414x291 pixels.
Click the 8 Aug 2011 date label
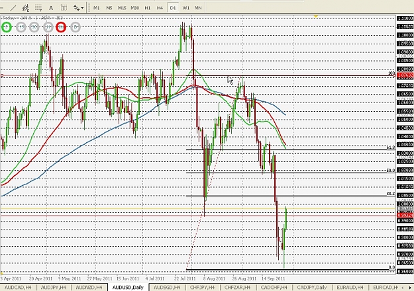(x=215, y=278)
